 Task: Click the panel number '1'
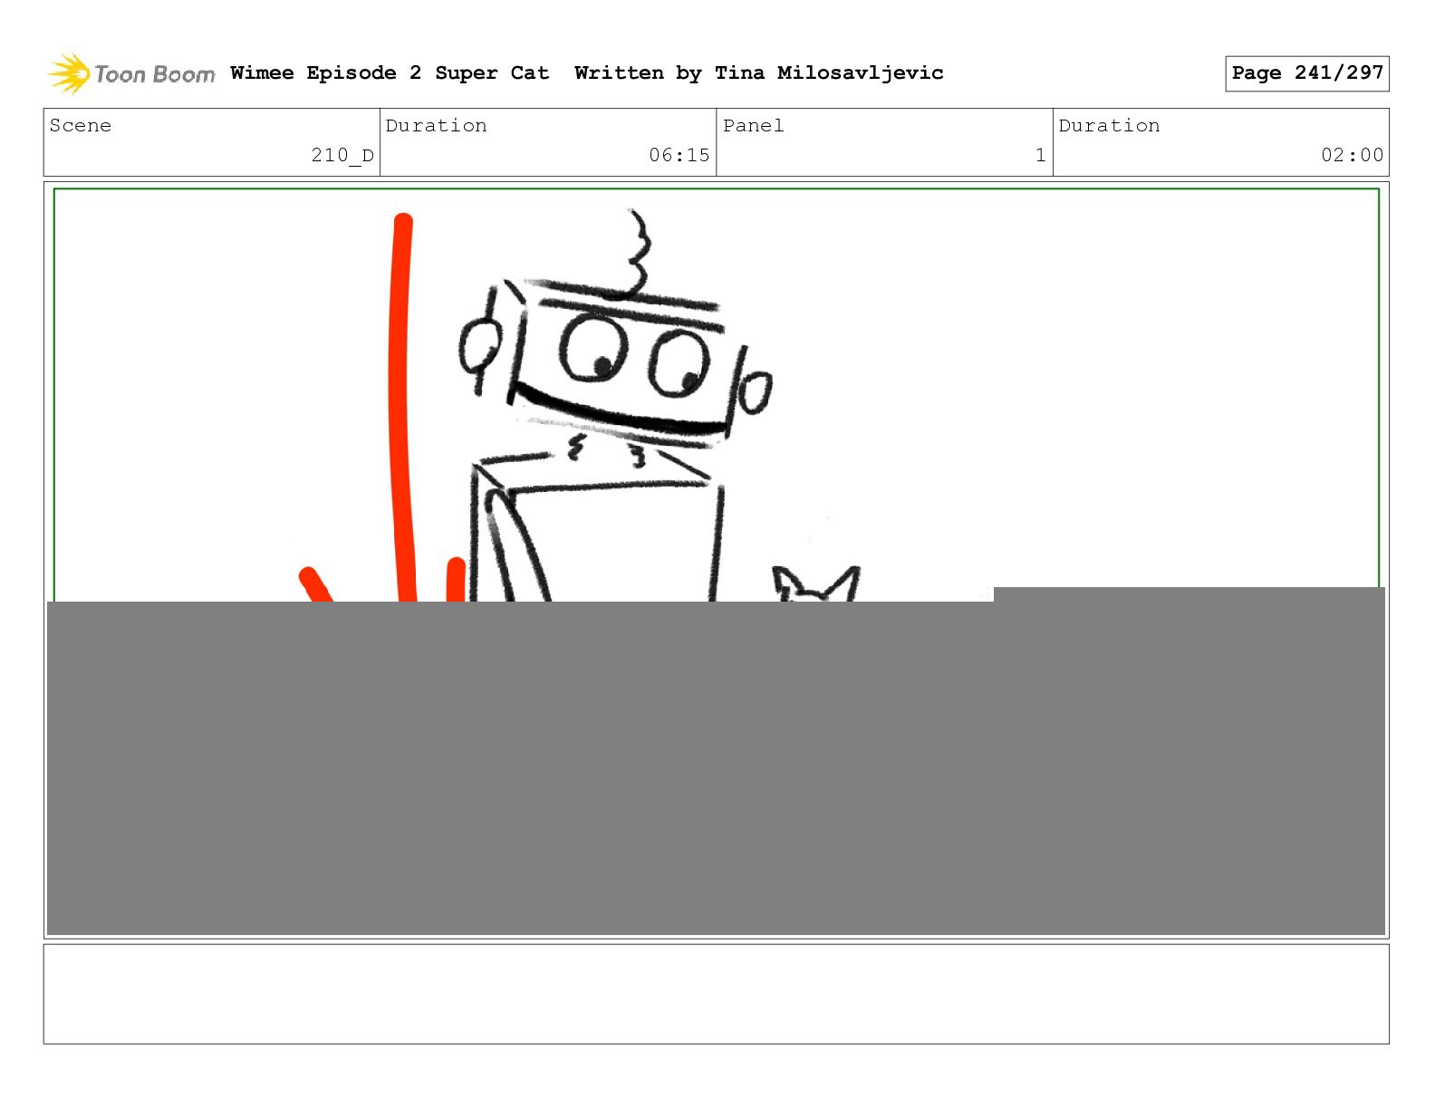pos(1040,155)
